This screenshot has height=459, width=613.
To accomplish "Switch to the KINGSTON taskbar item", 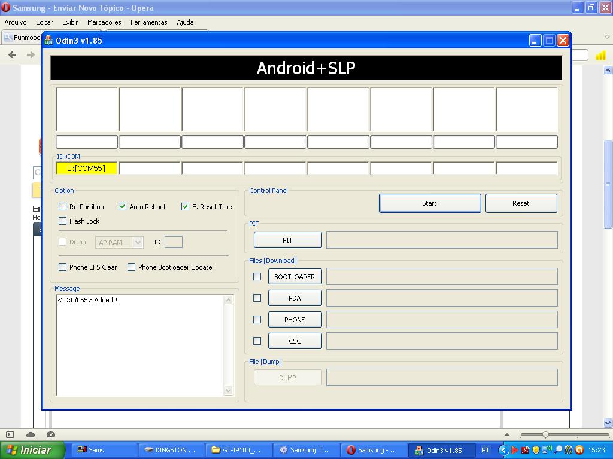I will point(172,450).
